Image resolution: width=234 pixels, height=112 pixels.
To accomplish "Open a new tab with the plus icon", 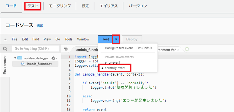I will tap(187, 49).
